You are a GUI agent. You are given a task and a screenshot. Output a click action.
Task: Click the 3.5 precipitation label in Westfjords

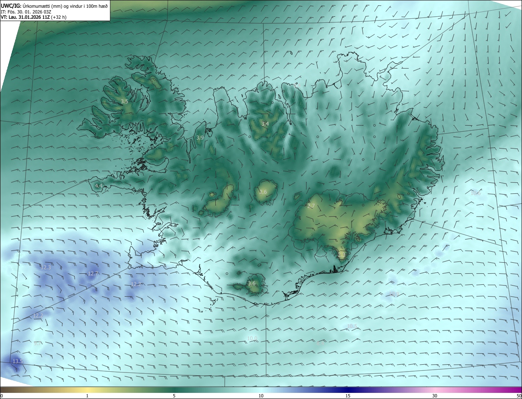coord(124,101)
